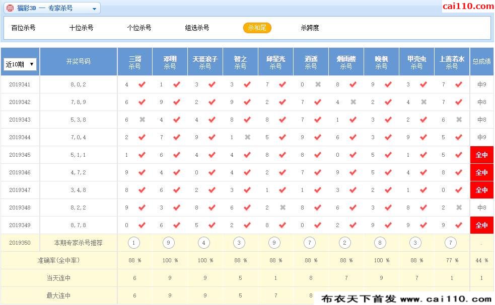
Task: Select issue number 2019341
Action: point(20,84)
